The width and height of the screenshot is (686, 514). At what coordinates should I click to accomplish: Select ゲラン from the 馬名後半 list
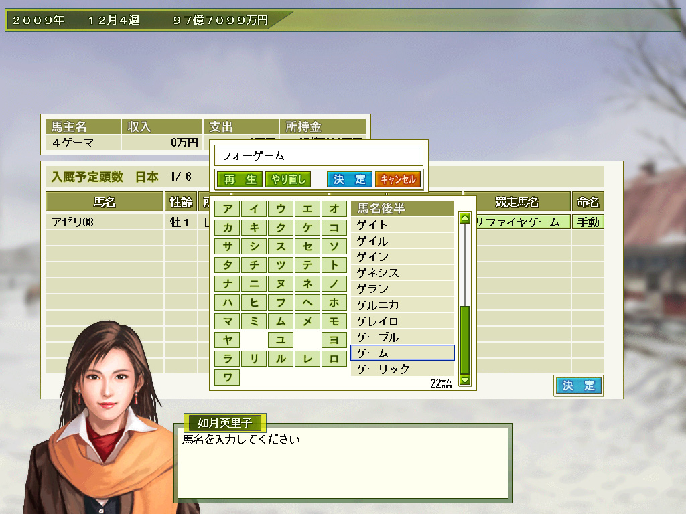coord(403,289)
